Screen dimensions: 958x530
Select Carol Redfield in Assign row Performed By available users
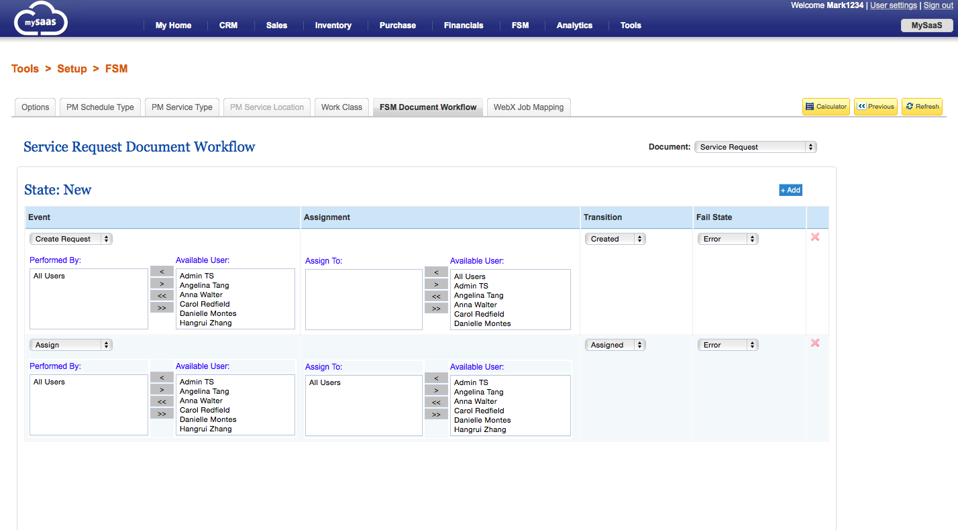(205, 410)
